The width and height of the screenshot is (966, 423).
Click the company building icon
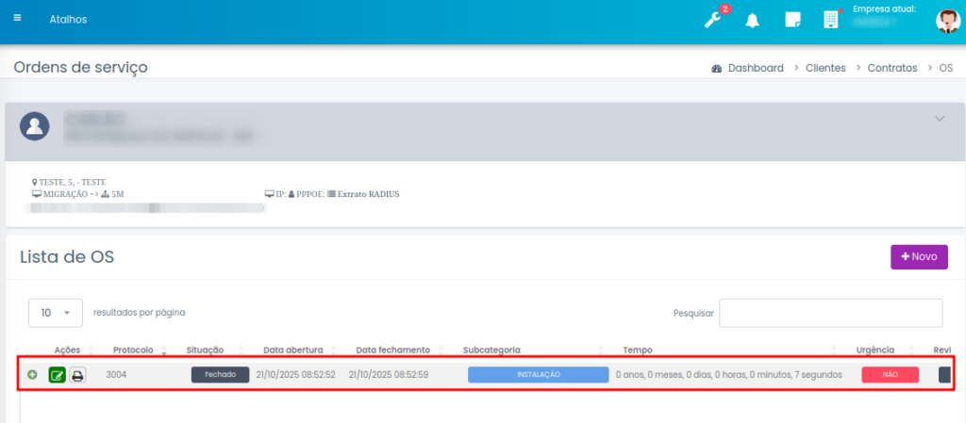(x=831, y=20)
